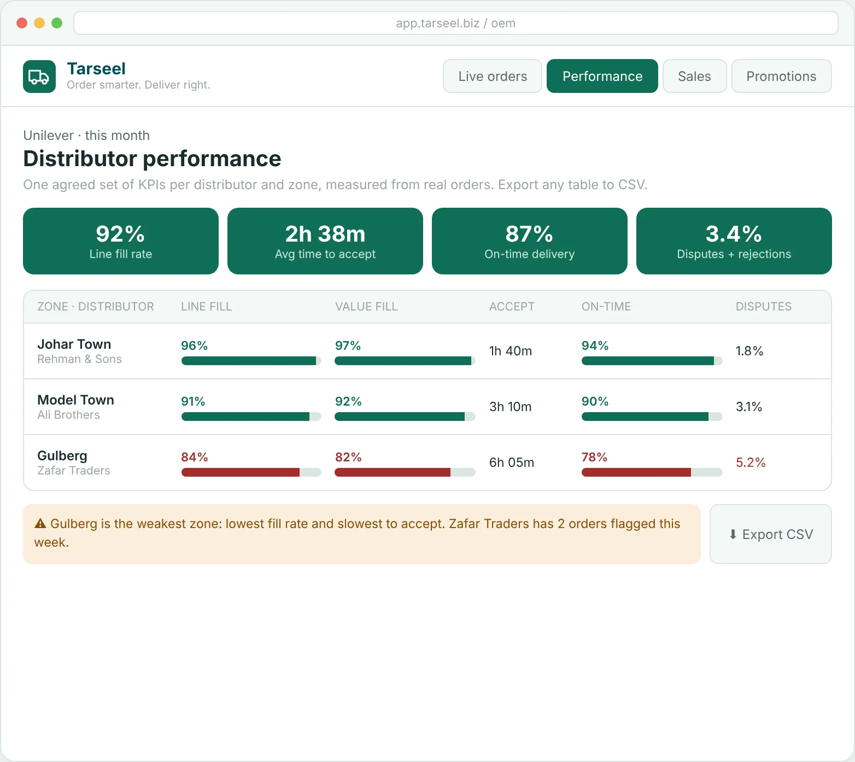Screen dimensions: 855x762
Task: Select the 92% Line fill rate card
Action: pos(121,241)
